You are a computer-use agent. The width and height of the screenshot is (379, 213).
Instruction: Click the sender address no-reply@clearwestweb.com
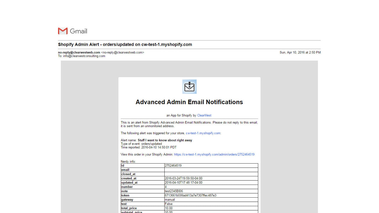tap(79, 52)
